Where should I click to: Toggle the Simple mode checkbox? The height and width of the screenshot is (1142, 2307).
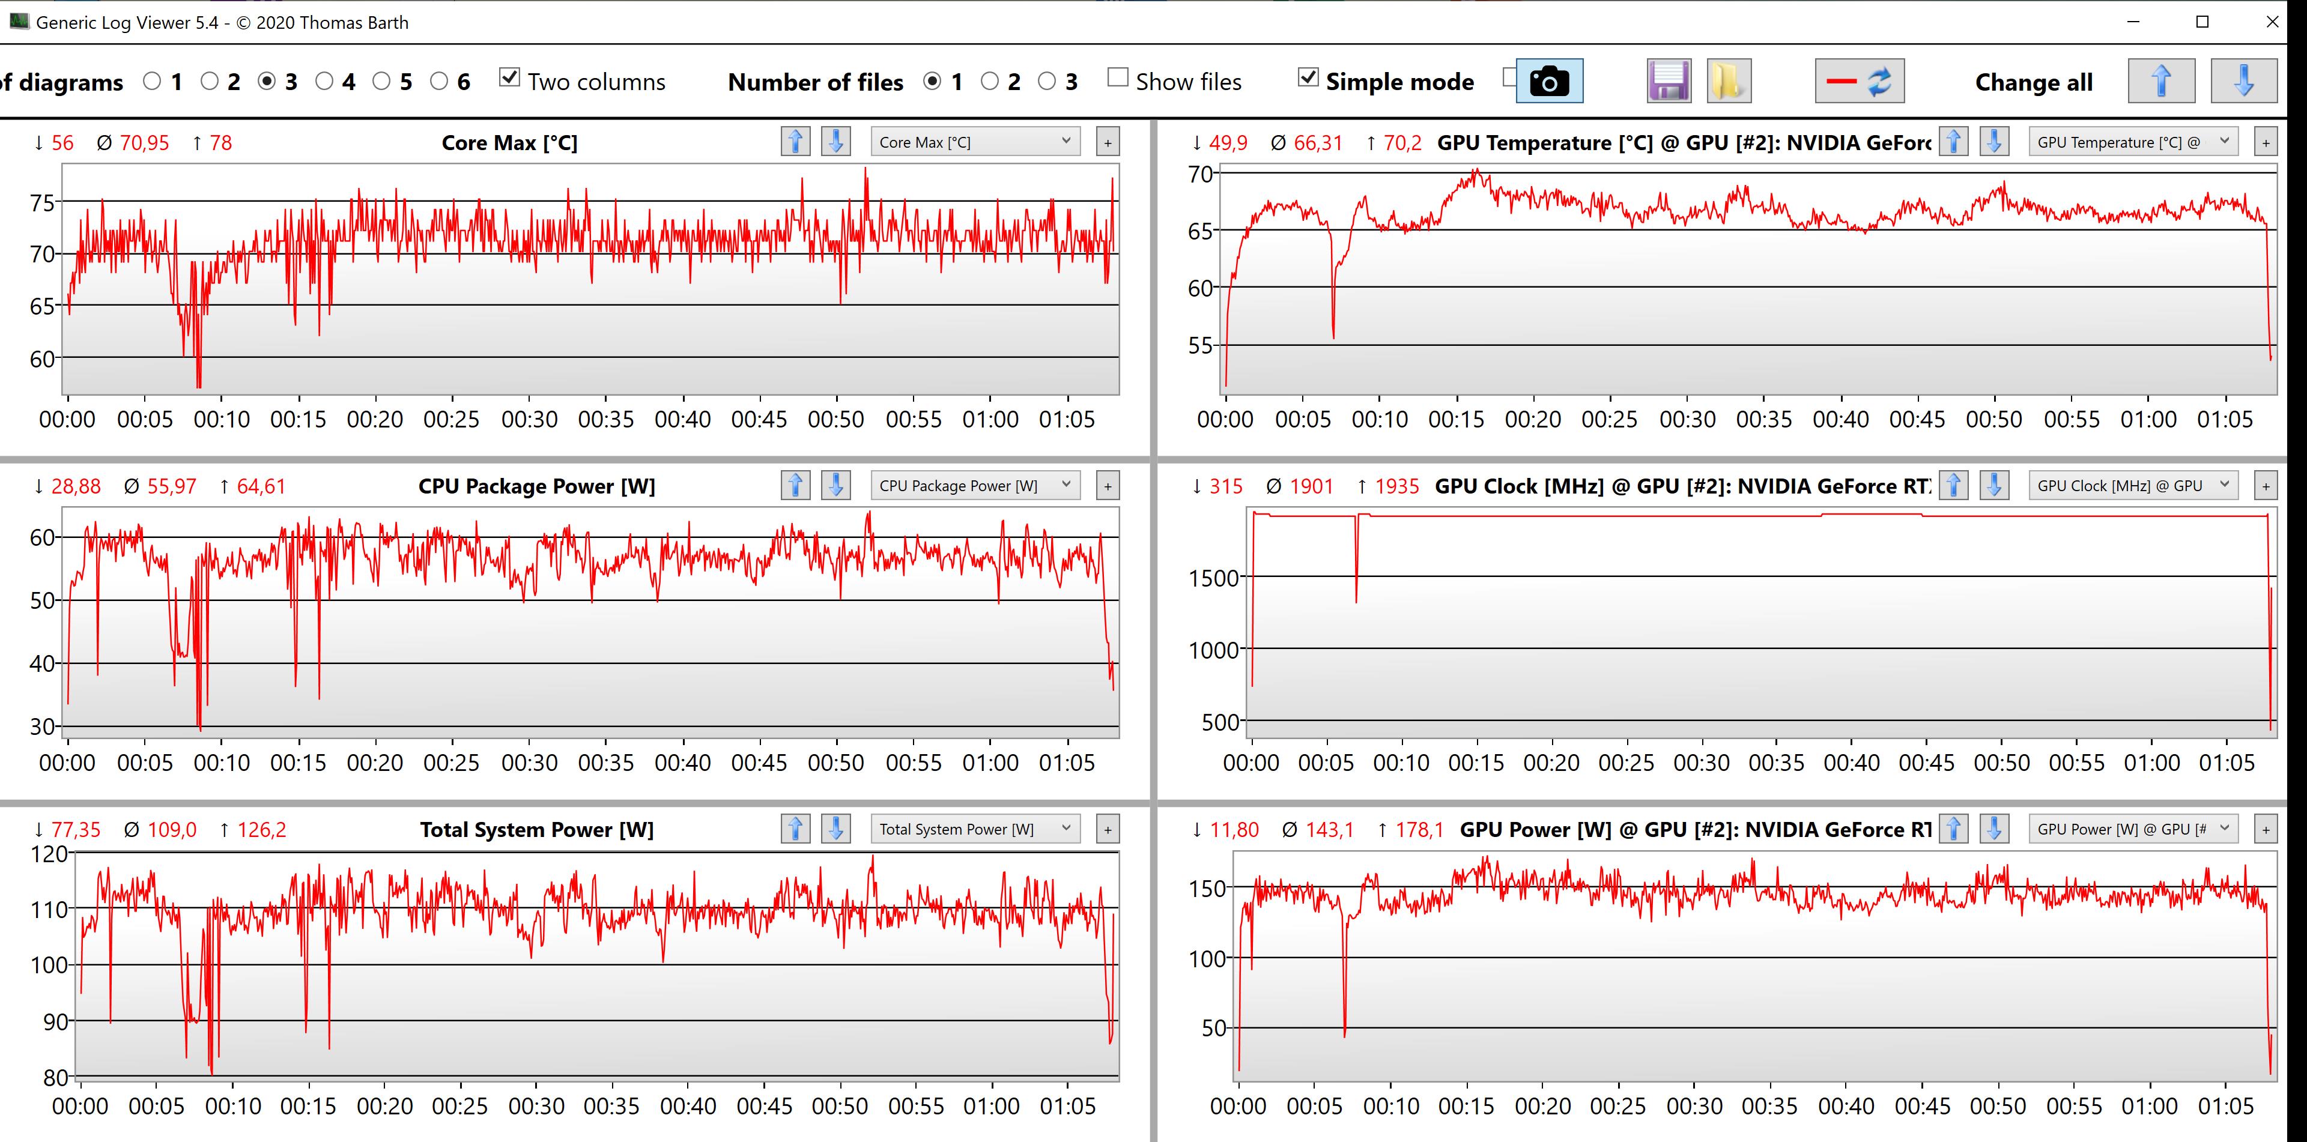(1308, 78)
